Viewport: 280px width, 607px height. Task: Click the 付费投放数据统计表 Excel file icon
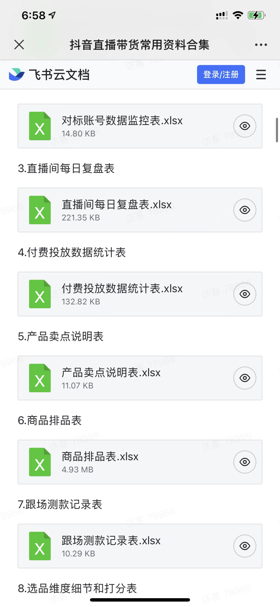point(40,294)
